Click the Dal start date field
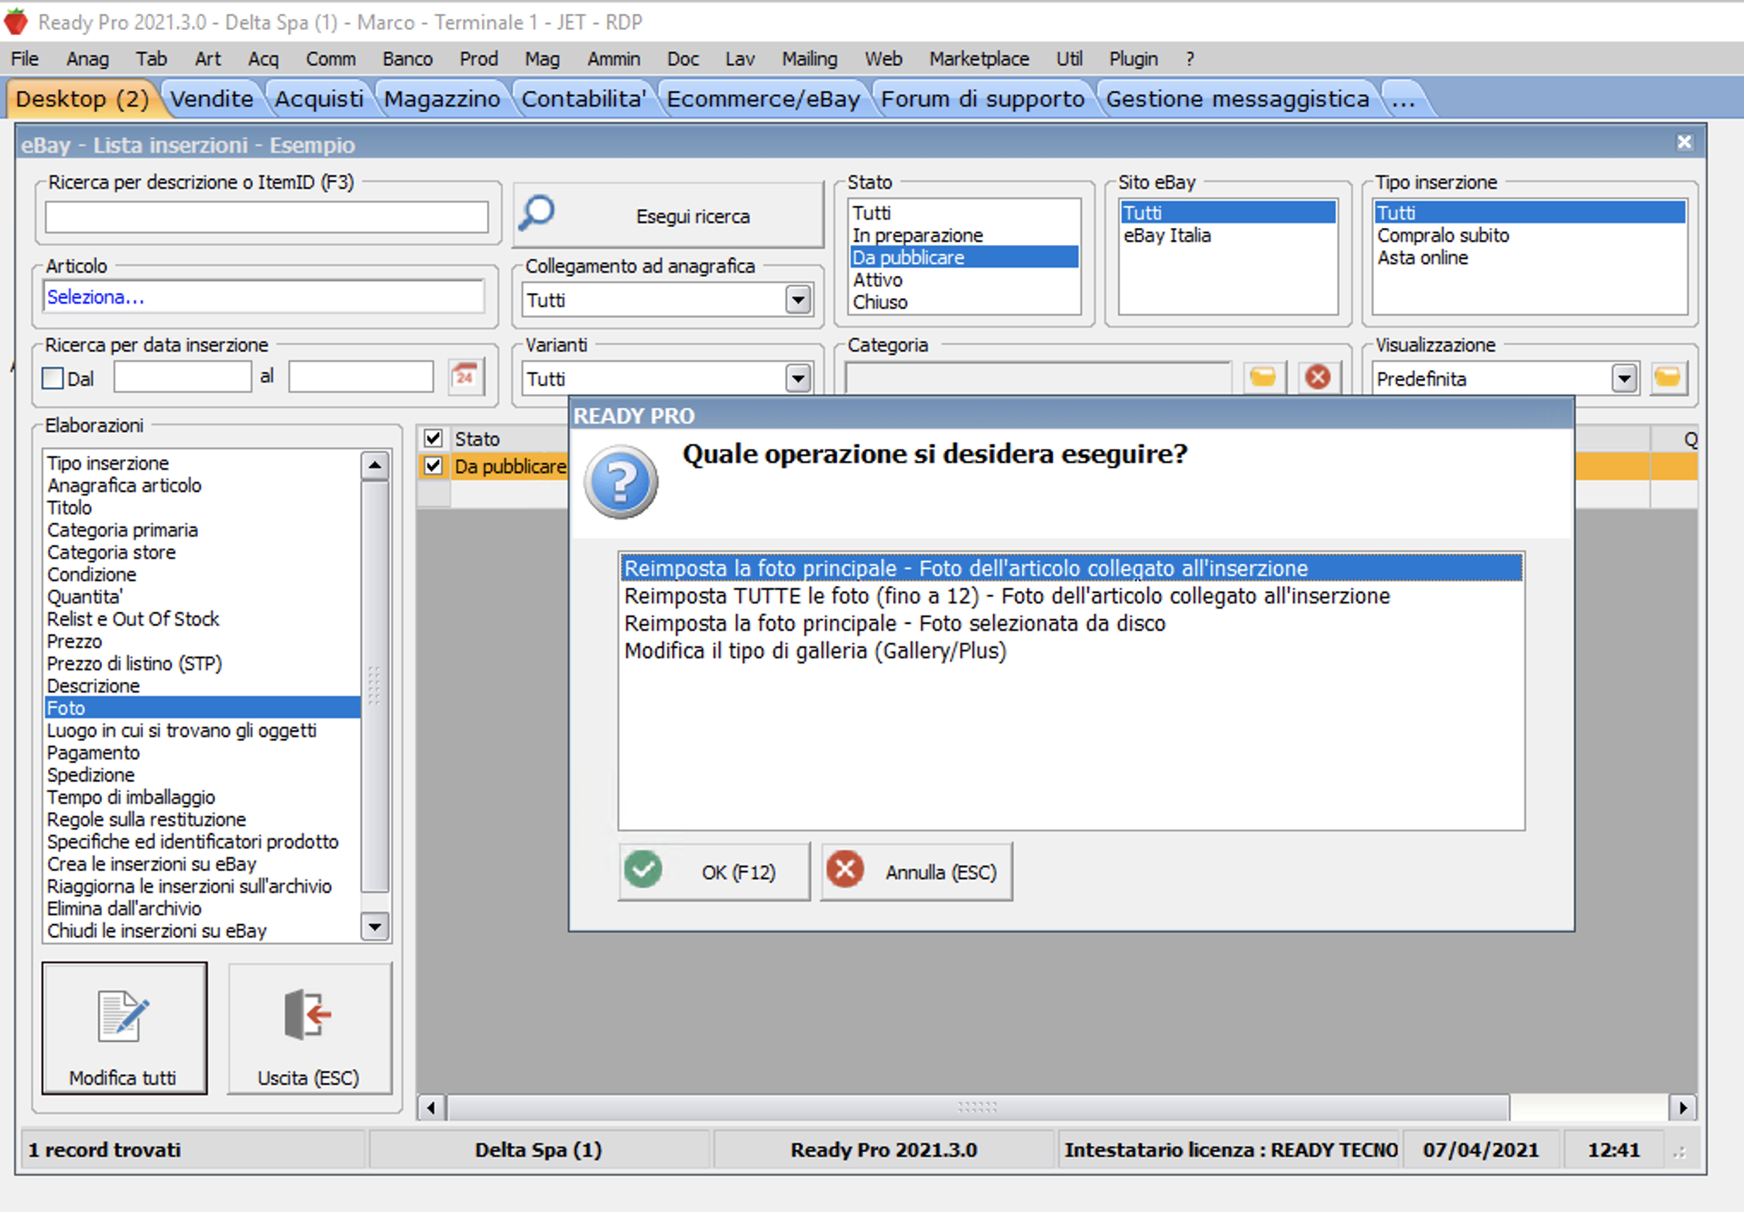Viewport: 1744px width, 1212px height. [182, 377]
